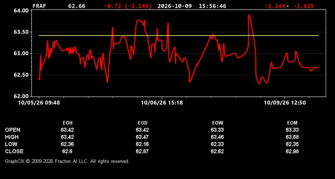Select the current price 62.66
335x179 pixels.
pos(76,6)
